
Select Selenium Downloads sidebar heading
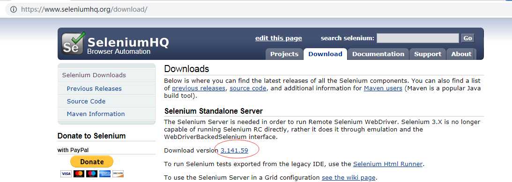[94, 75]
